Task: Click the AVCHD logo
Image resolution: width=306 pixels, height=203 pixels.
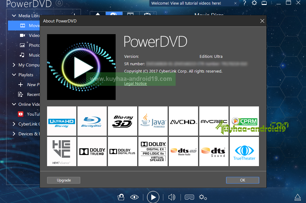Action: click(x=183, y=121)
